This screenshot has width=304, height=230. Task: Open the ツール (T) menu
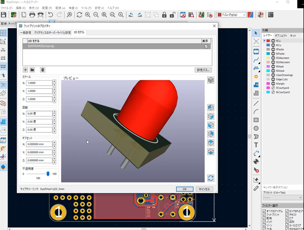[x=86, y=8]
